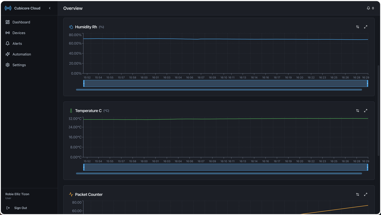381x215 pixels.
Task: Click the Humidity droplet icon
Action: pos(71,27)
